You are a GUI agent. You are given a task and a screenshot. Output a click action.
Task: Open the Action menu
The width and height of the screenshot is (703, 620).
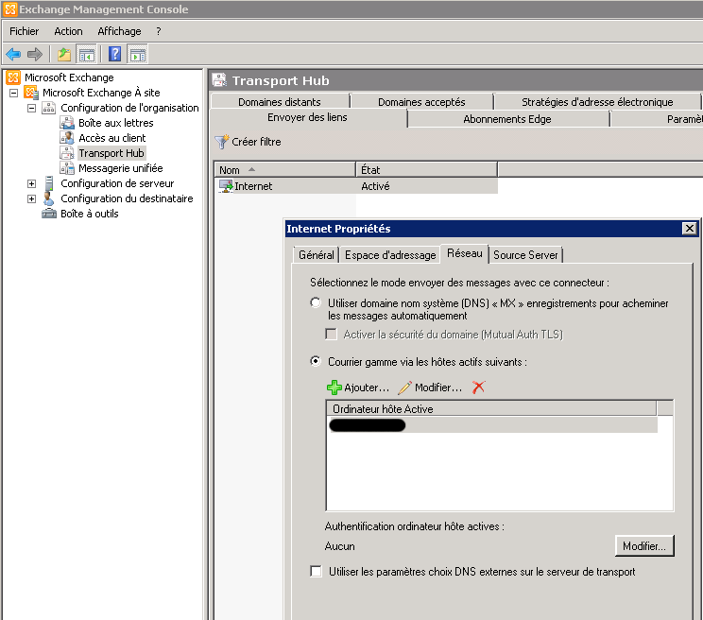(68, 31)
